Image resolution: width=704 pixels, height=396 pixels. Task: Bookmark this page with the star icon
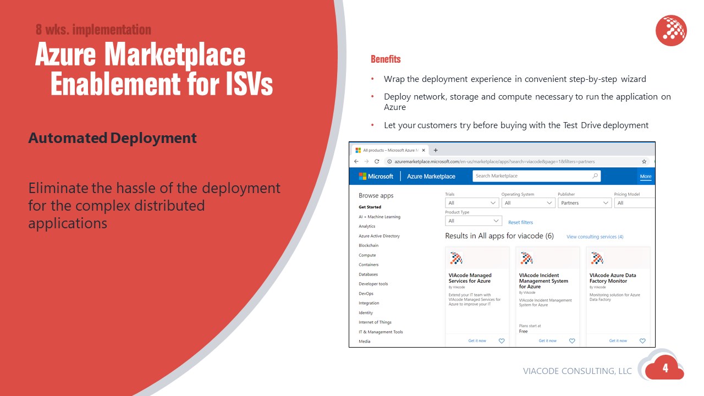point(644,162)
